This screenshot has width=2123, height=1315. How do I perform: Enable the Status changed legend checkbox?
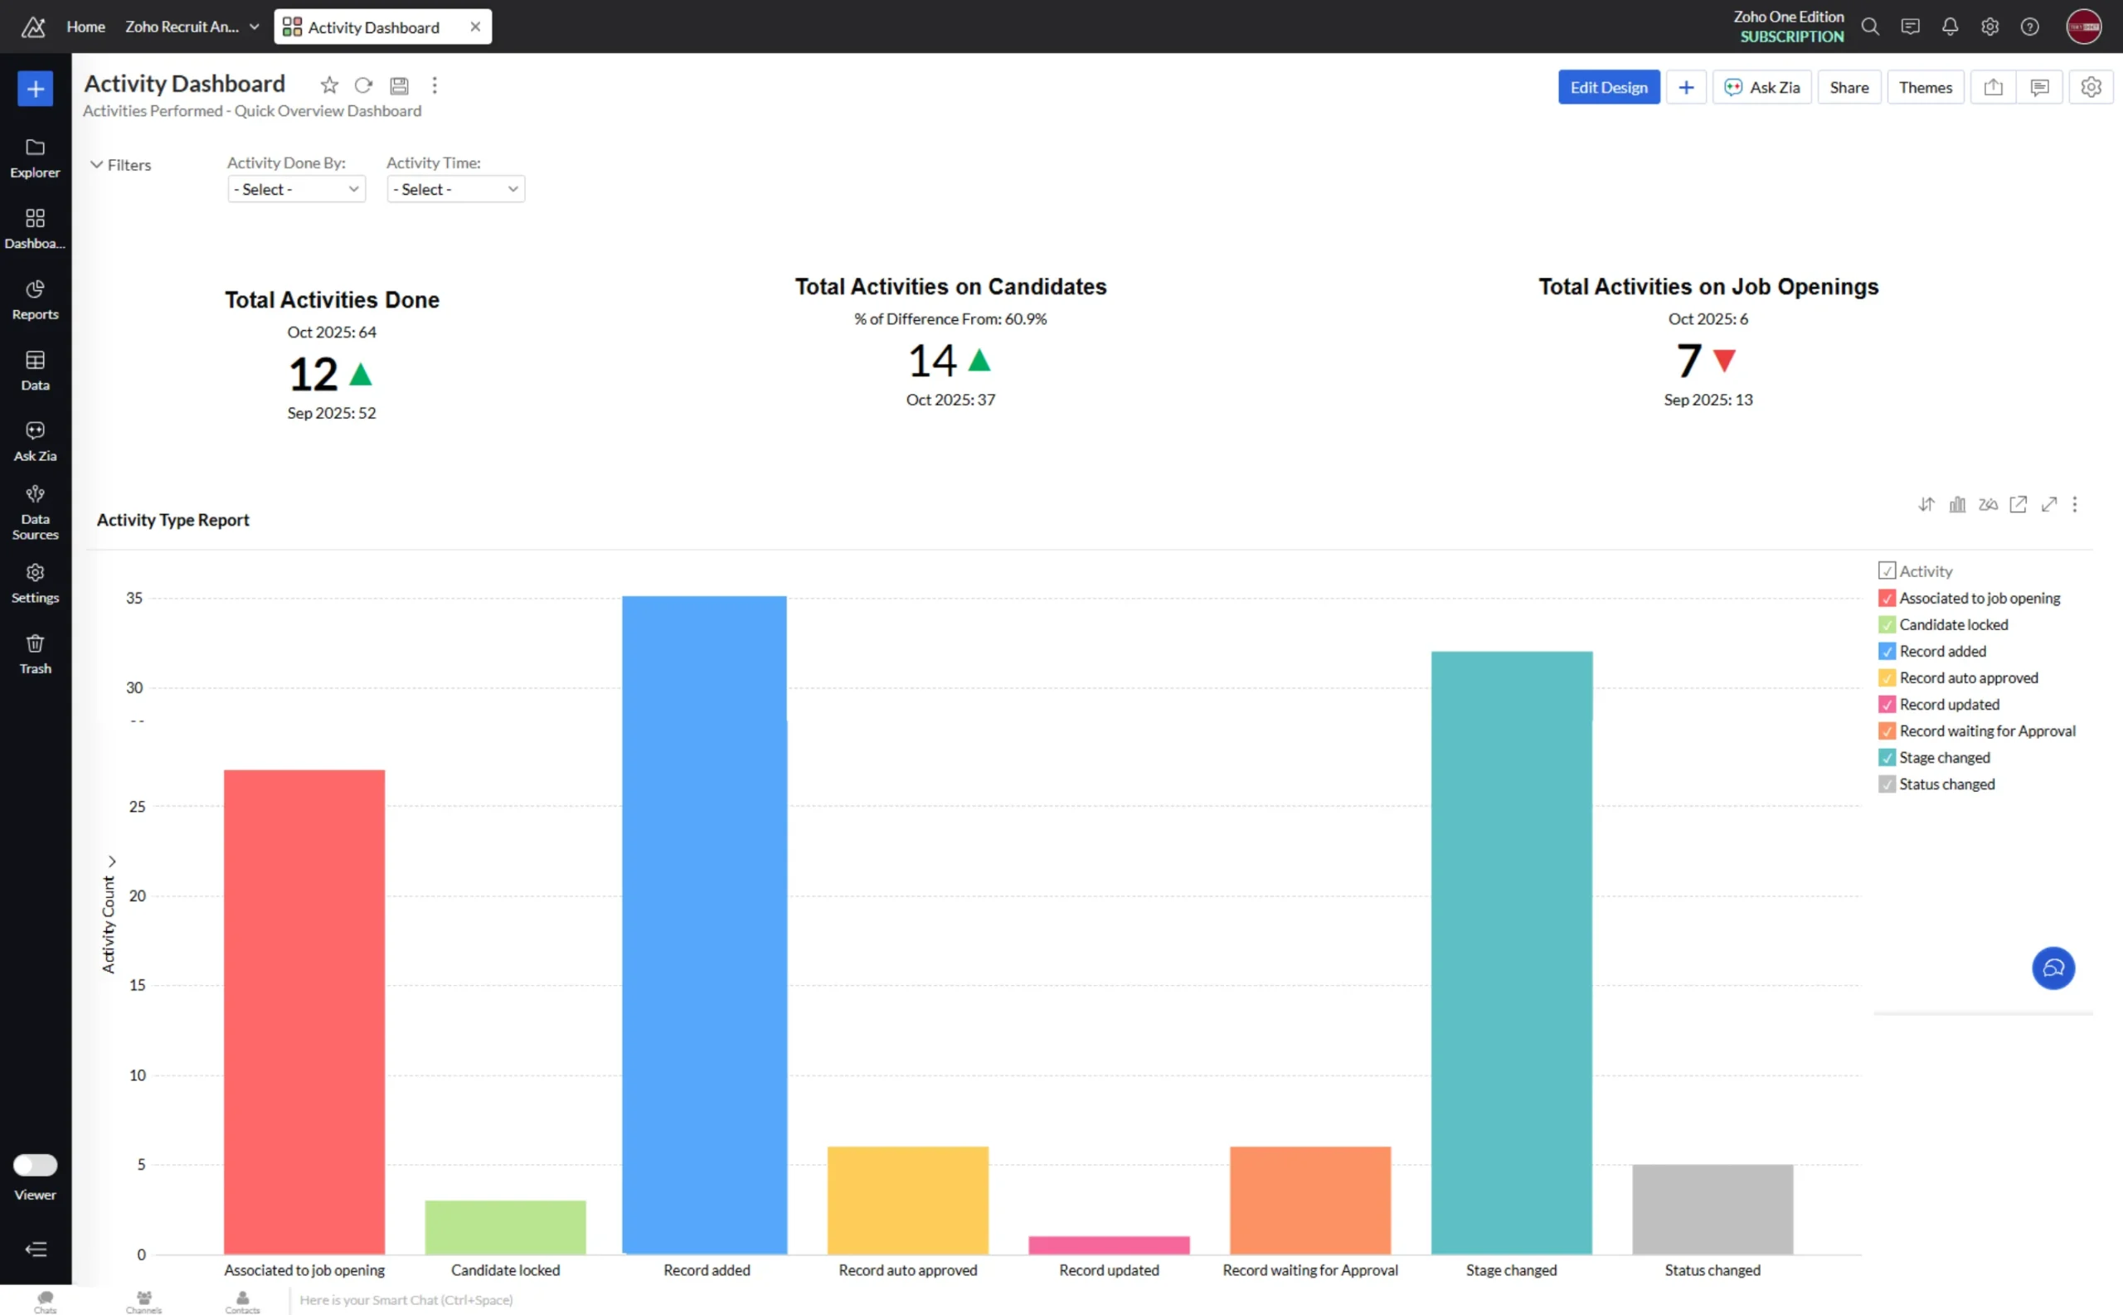1887,784
